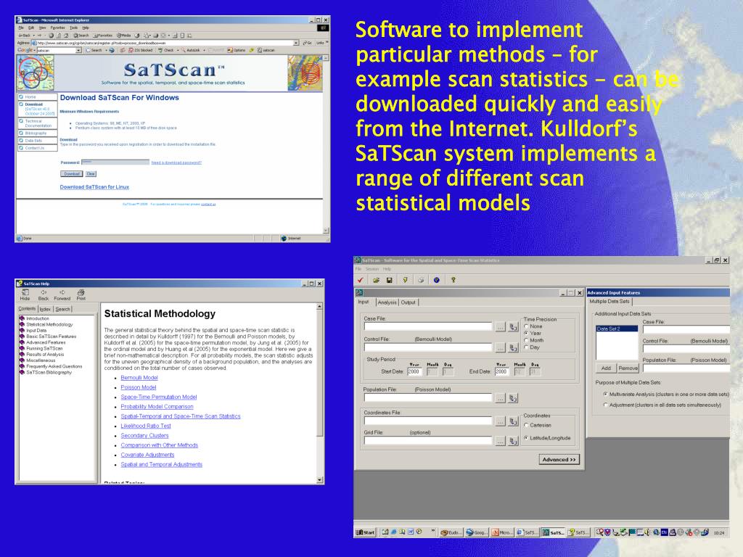Viewport: 743px width, 557px height.
Task: Open the Tools menu in Internet Explorer
Action: coord(73,28)
